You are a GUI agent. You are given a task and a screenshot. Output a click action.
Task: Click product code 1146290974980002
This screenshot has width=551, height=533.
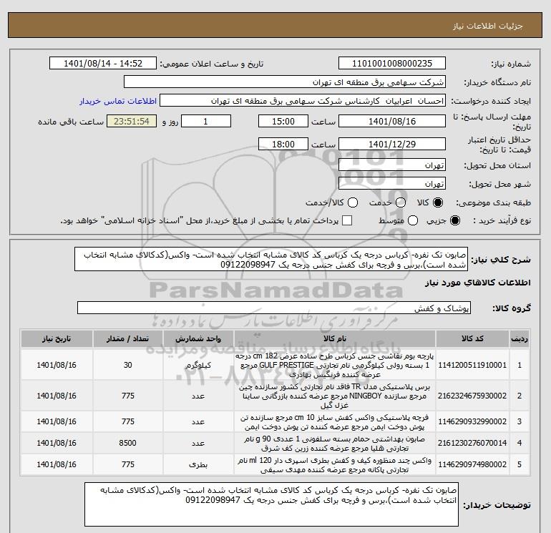pos(472,464)
